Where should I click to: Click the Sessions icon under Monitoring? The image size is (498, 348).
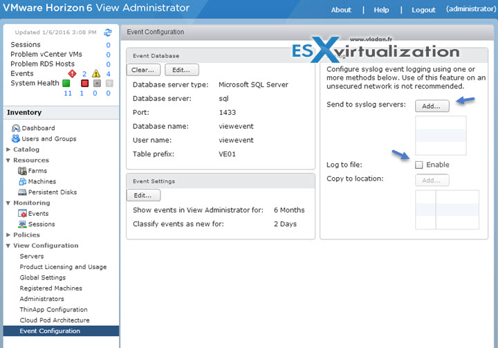click(x=22, y=224)
